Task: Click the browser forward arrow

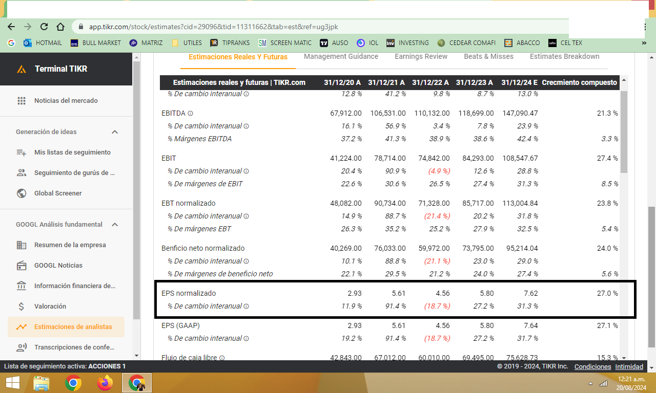Action: coord(28,27)
